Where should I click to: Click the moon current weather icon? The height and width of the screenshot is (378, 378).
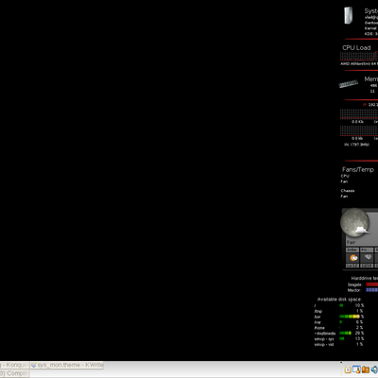(x=355, y=222)
